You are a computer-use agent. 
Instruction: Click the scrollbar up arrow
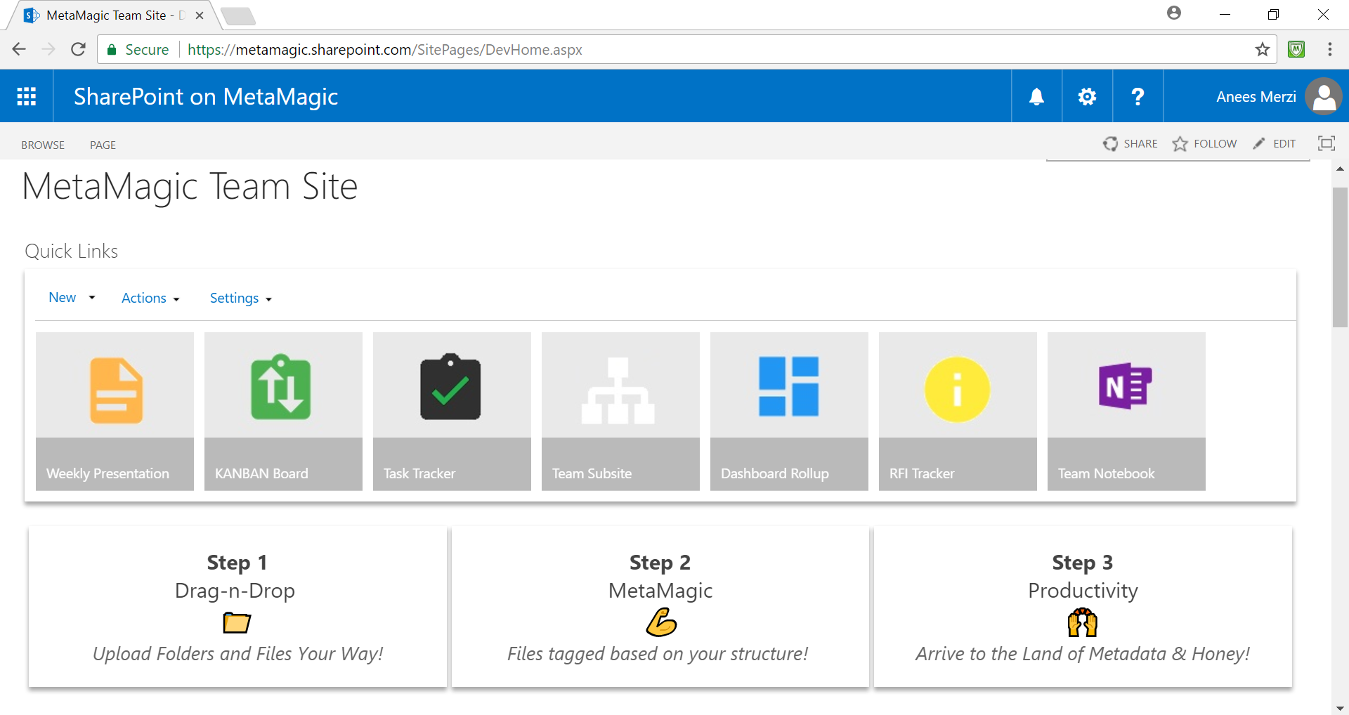click(x=1340, y=169)
